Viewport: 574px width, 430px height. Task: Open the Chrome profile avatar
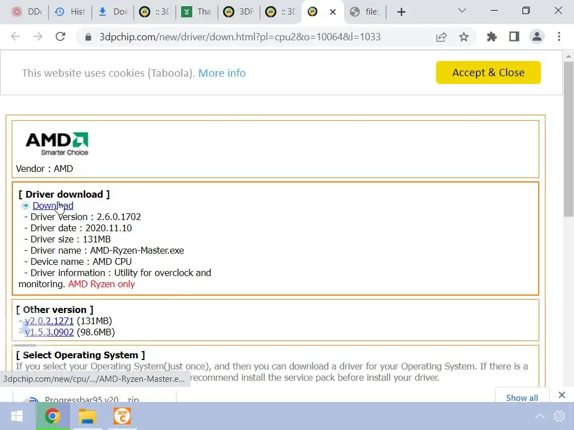click(x=537, y=36)
